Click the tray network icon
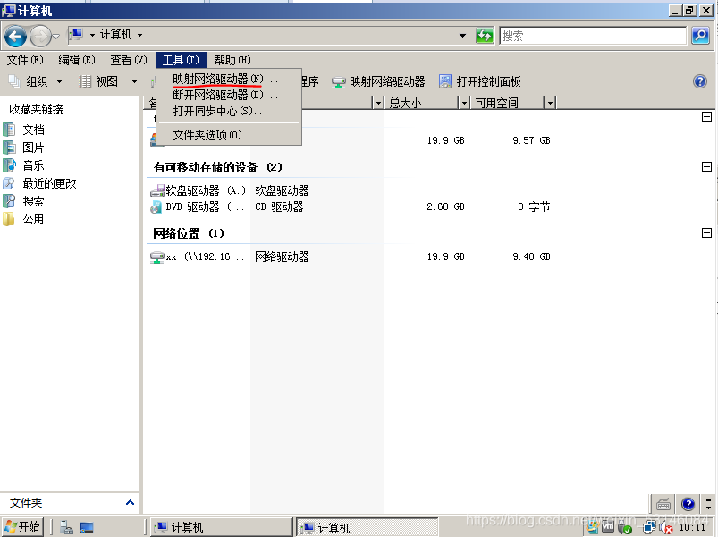This screenshot has width=718, height=537. (x=649, y=528)
